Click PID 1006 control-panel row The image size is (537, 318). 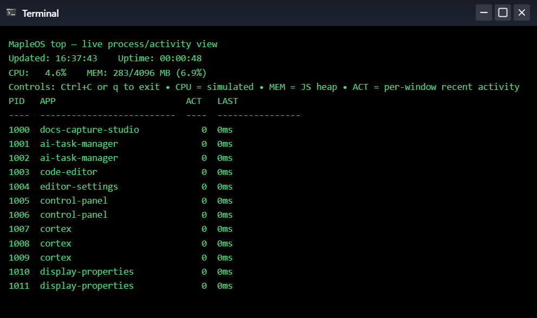(x=120, y=215)
